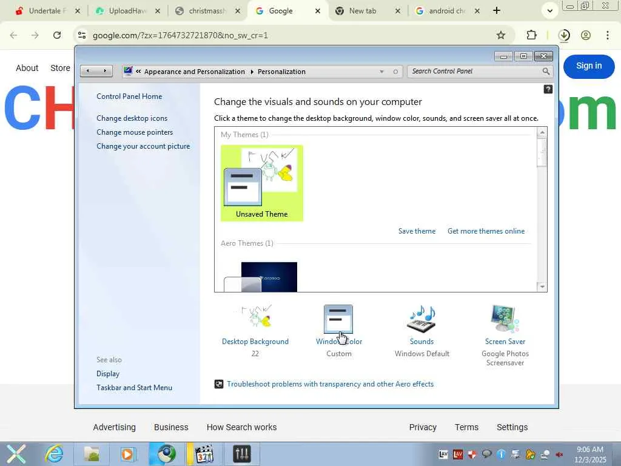Expand the Control Panel address bar dropdown

click(x=382, y=72)
